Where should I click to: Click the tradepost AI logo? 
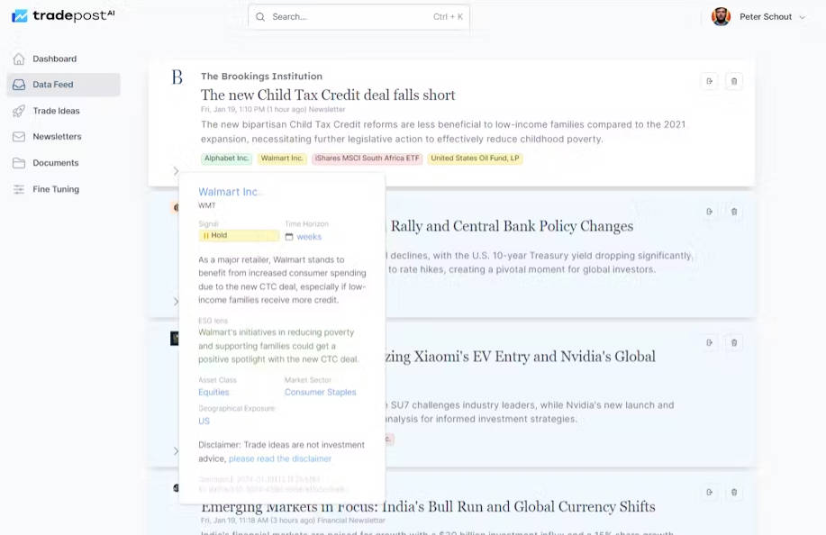tap(63, 16)
